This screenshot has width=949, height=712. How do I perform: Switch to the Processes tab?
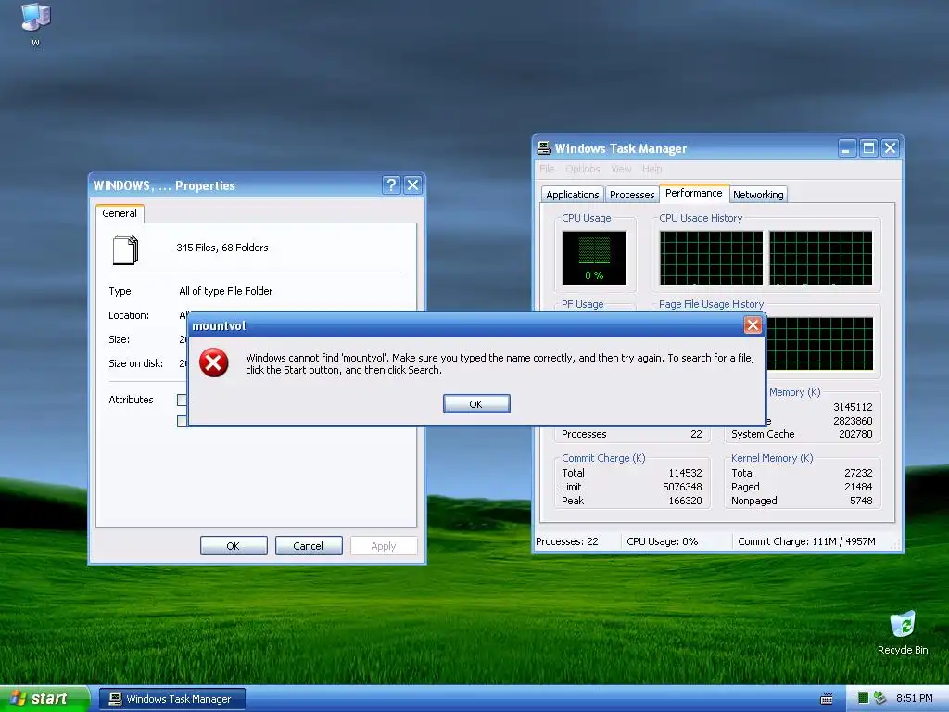click(632, 195)
